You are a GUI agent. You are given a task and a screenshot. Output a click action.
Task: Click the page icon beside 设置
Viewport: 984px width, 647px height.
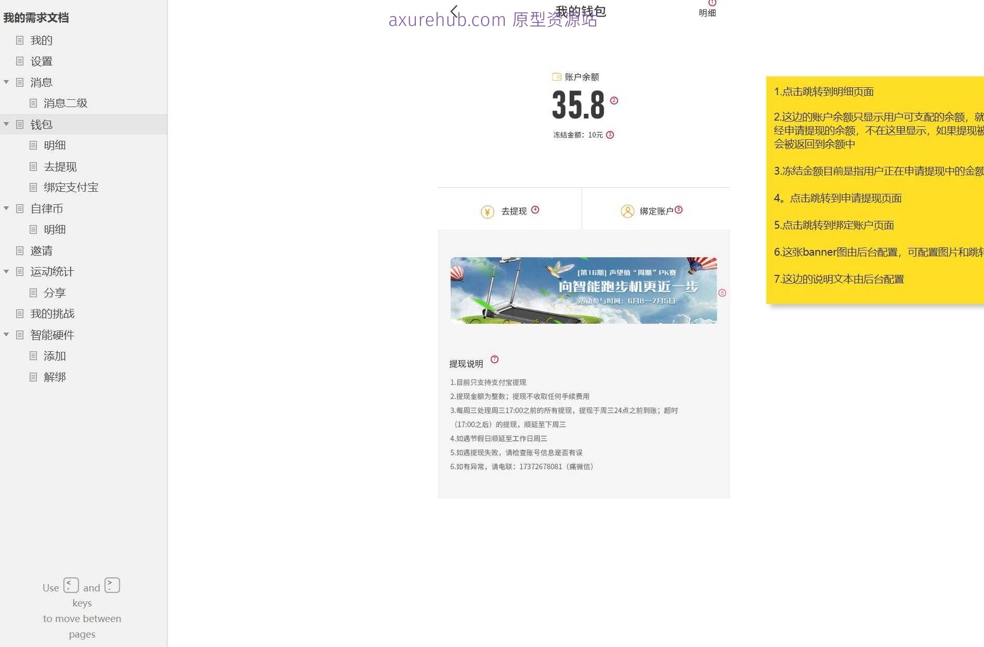point(20,61)
